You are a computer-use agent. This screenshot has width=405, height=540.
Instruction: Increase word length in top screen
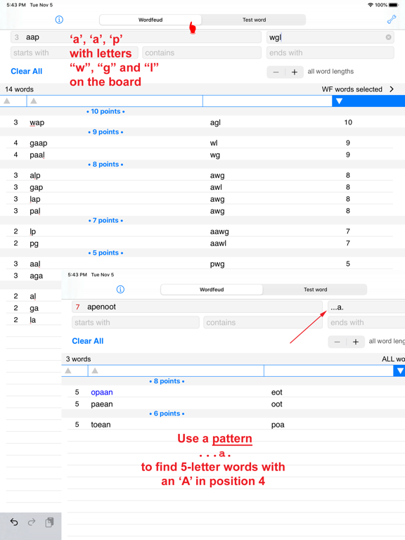pyautogui.click(x=295, y=72)
